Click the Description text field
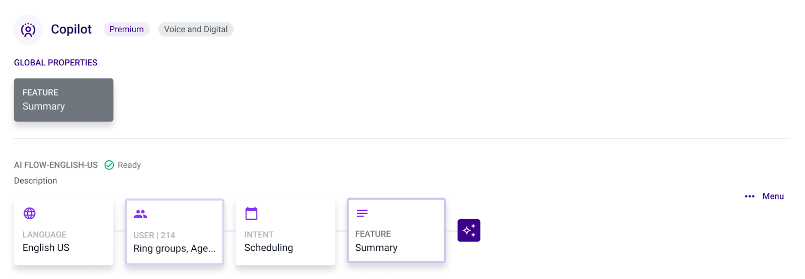This screenshot has height=279, width=805. pos(35,180)
